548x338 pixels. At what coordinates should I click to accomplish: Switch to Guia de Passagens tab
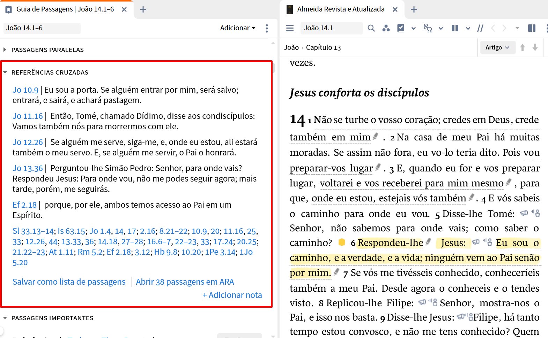point(65,9)
